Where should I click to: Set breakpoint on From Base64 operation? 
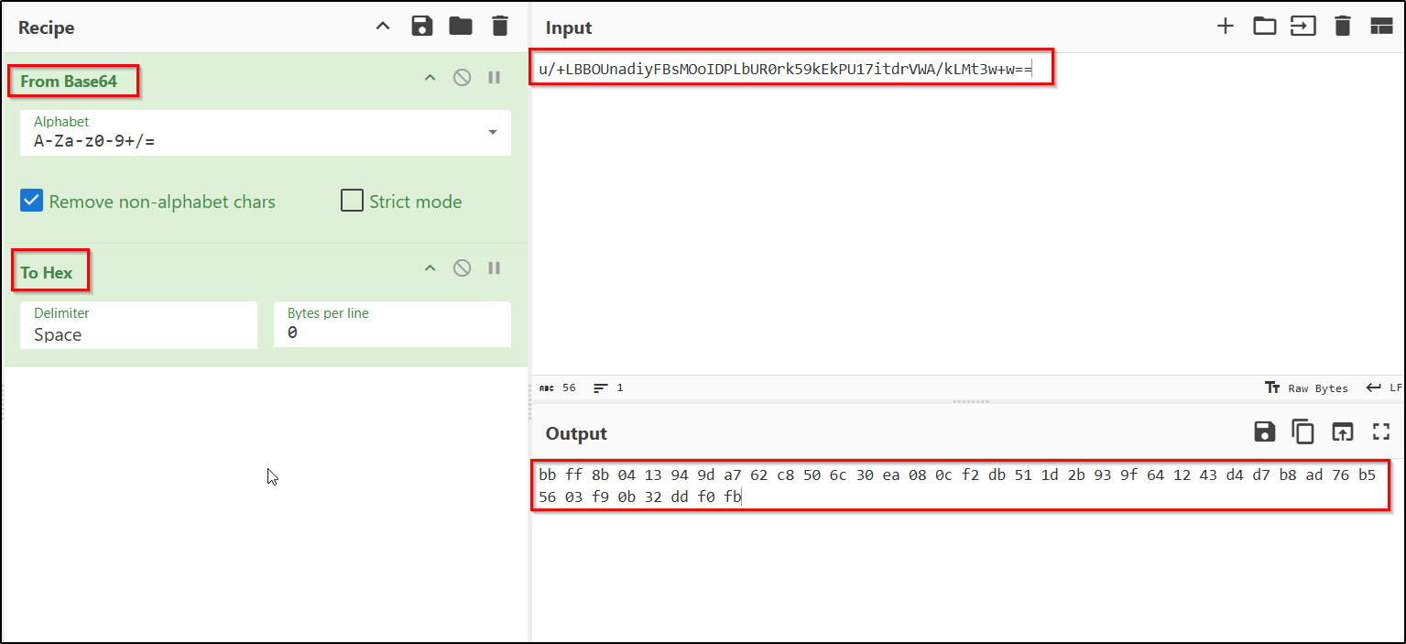click(x=495, y=78)
